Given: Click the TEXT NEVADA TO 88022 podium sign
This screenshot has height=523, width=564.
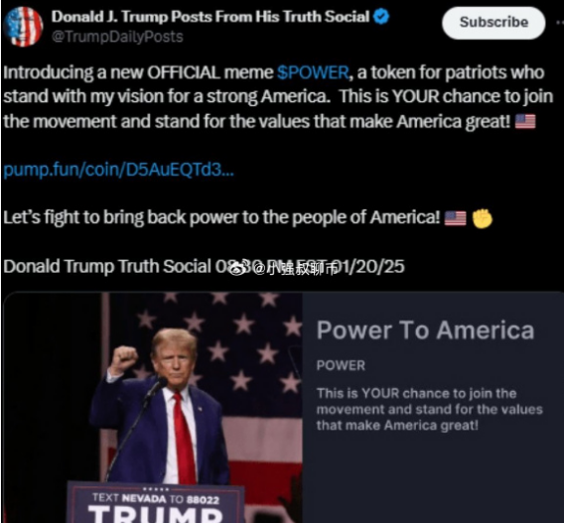Looking at the screenshot, I should [x=155, y=499].
